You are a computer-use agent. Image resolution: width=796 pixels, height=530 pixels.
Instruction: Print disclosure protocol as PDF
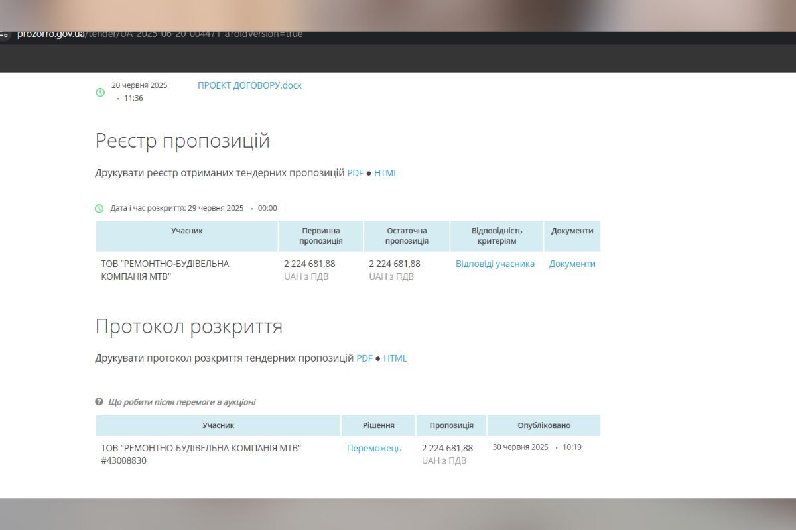(364, 358)
